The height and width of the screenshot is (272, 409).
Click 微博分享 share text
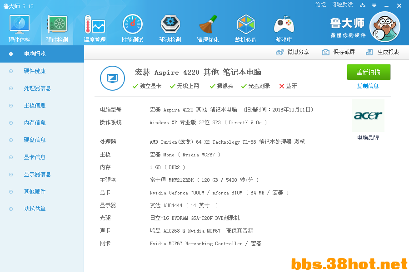tap(298, 52)
